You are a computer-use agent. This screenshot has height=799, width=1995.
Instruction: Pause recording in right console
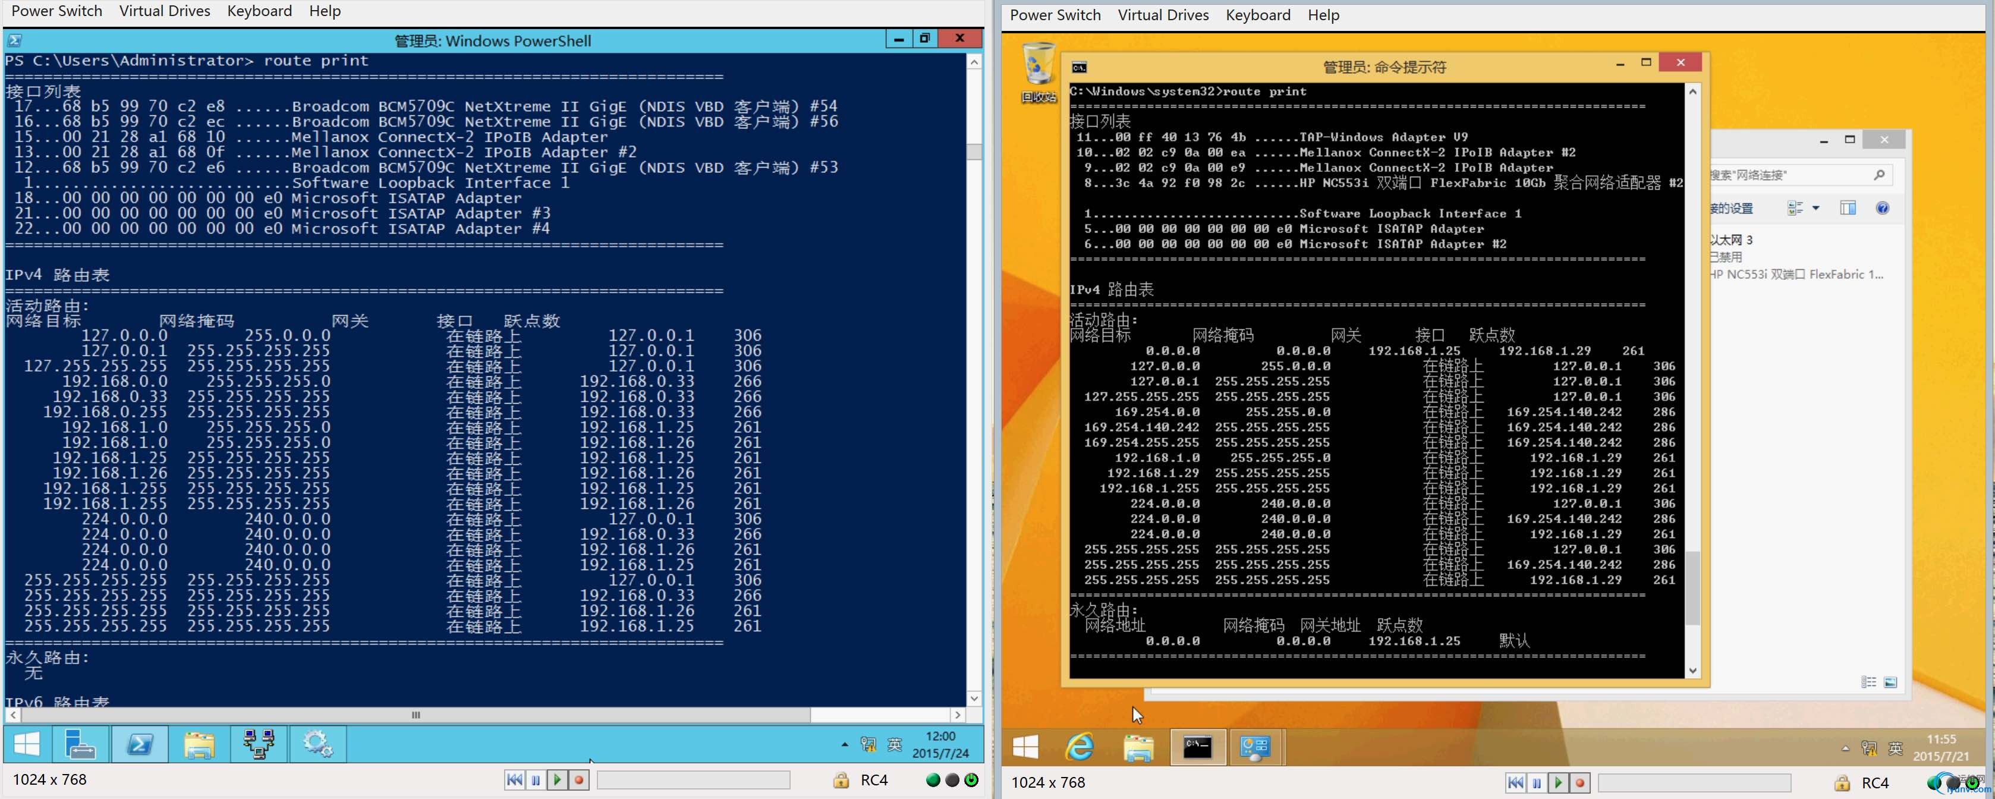click(x=1537, y=784)
